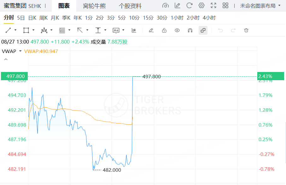Screen dimensions: 286x185
Task: Select the 年K timeframe
Action: pos(78,18)
